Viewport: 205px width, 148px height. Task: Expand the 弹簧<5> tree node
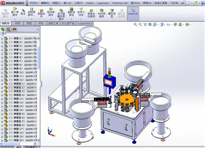(2, 54)
